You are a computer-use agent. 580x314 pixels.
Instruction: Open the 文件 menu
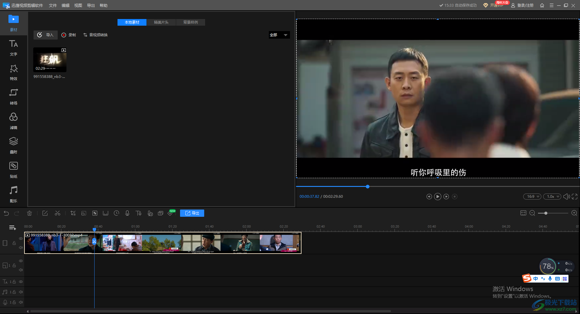[53, 5]
